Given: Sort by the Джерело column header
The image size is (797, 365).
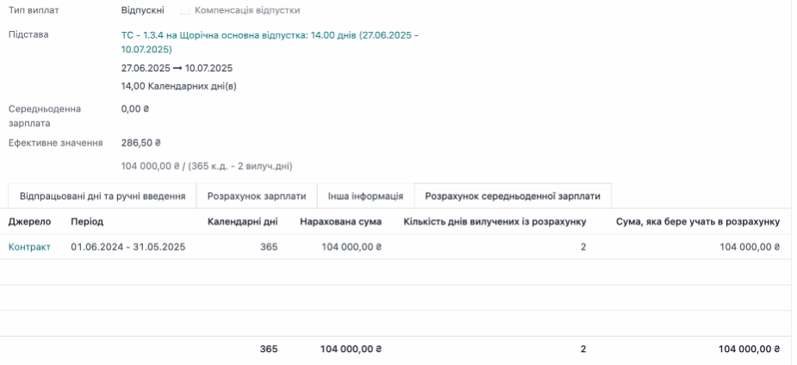Looking at the screenshot, I should [30, 222].
